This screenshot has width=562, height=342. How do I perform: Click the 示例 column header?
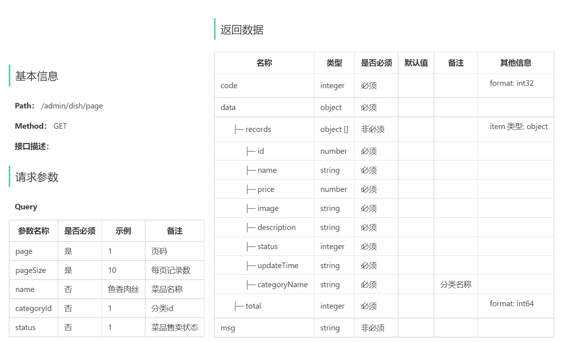click(x=123, y=231)
